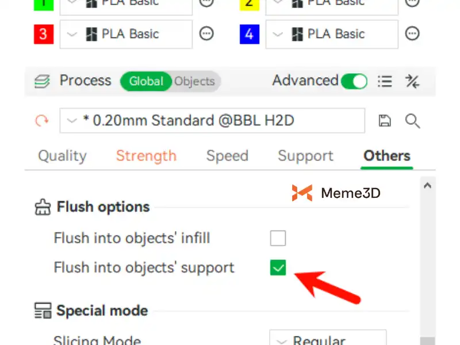Click the scrollbar up arrow

[427, 186]
